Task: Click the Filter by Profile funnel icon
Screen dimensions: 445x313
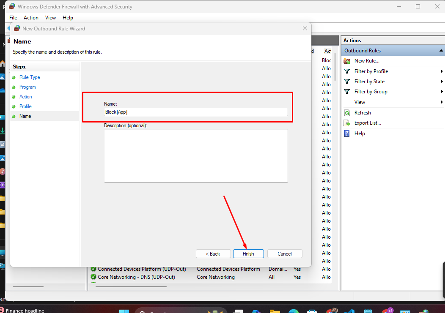Action: coord(347,71)
